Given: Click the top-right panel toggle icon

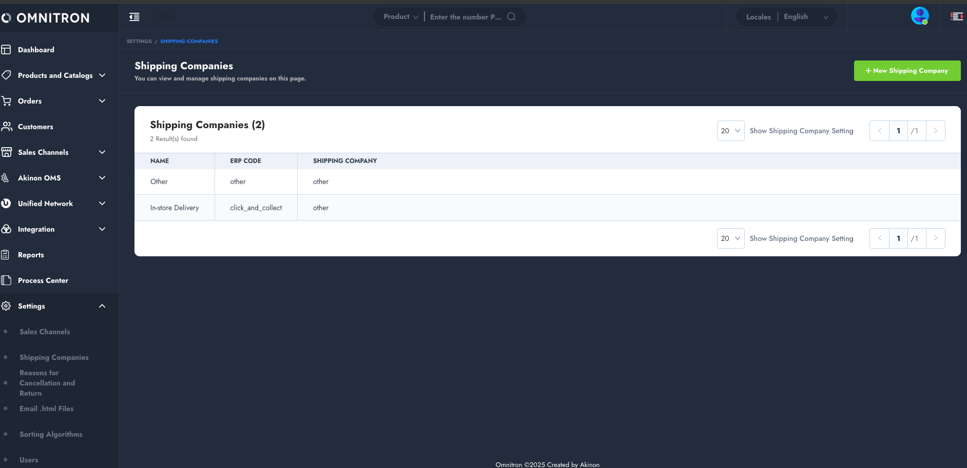Looking at the screenshot, I should 957,16.
